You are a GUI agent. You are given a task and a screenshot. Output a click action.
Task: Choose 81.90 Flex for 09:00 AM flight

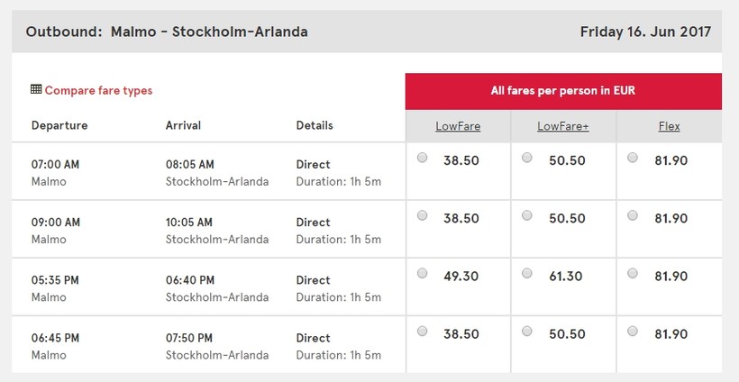633,215
